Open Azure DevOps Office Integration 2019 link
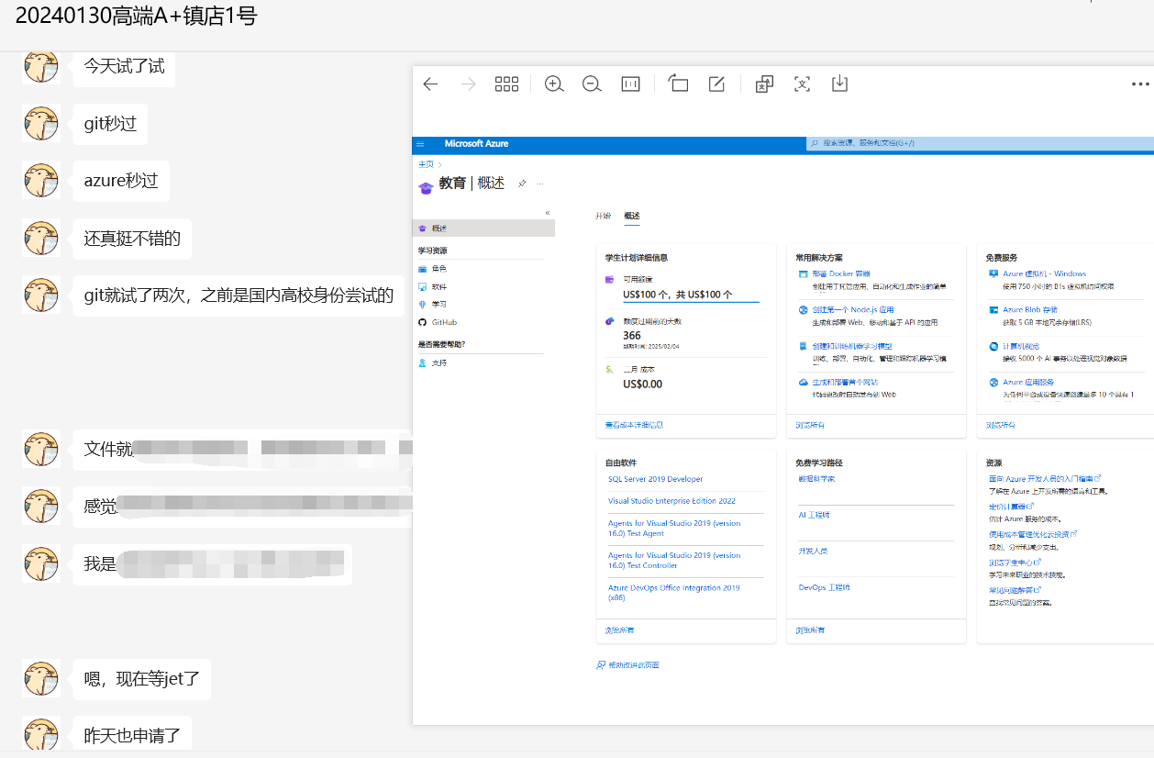The height and width of the screenshot is (758, 1154). 673,592
